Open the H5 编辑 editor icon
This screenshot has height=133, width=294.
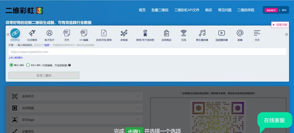84,33
